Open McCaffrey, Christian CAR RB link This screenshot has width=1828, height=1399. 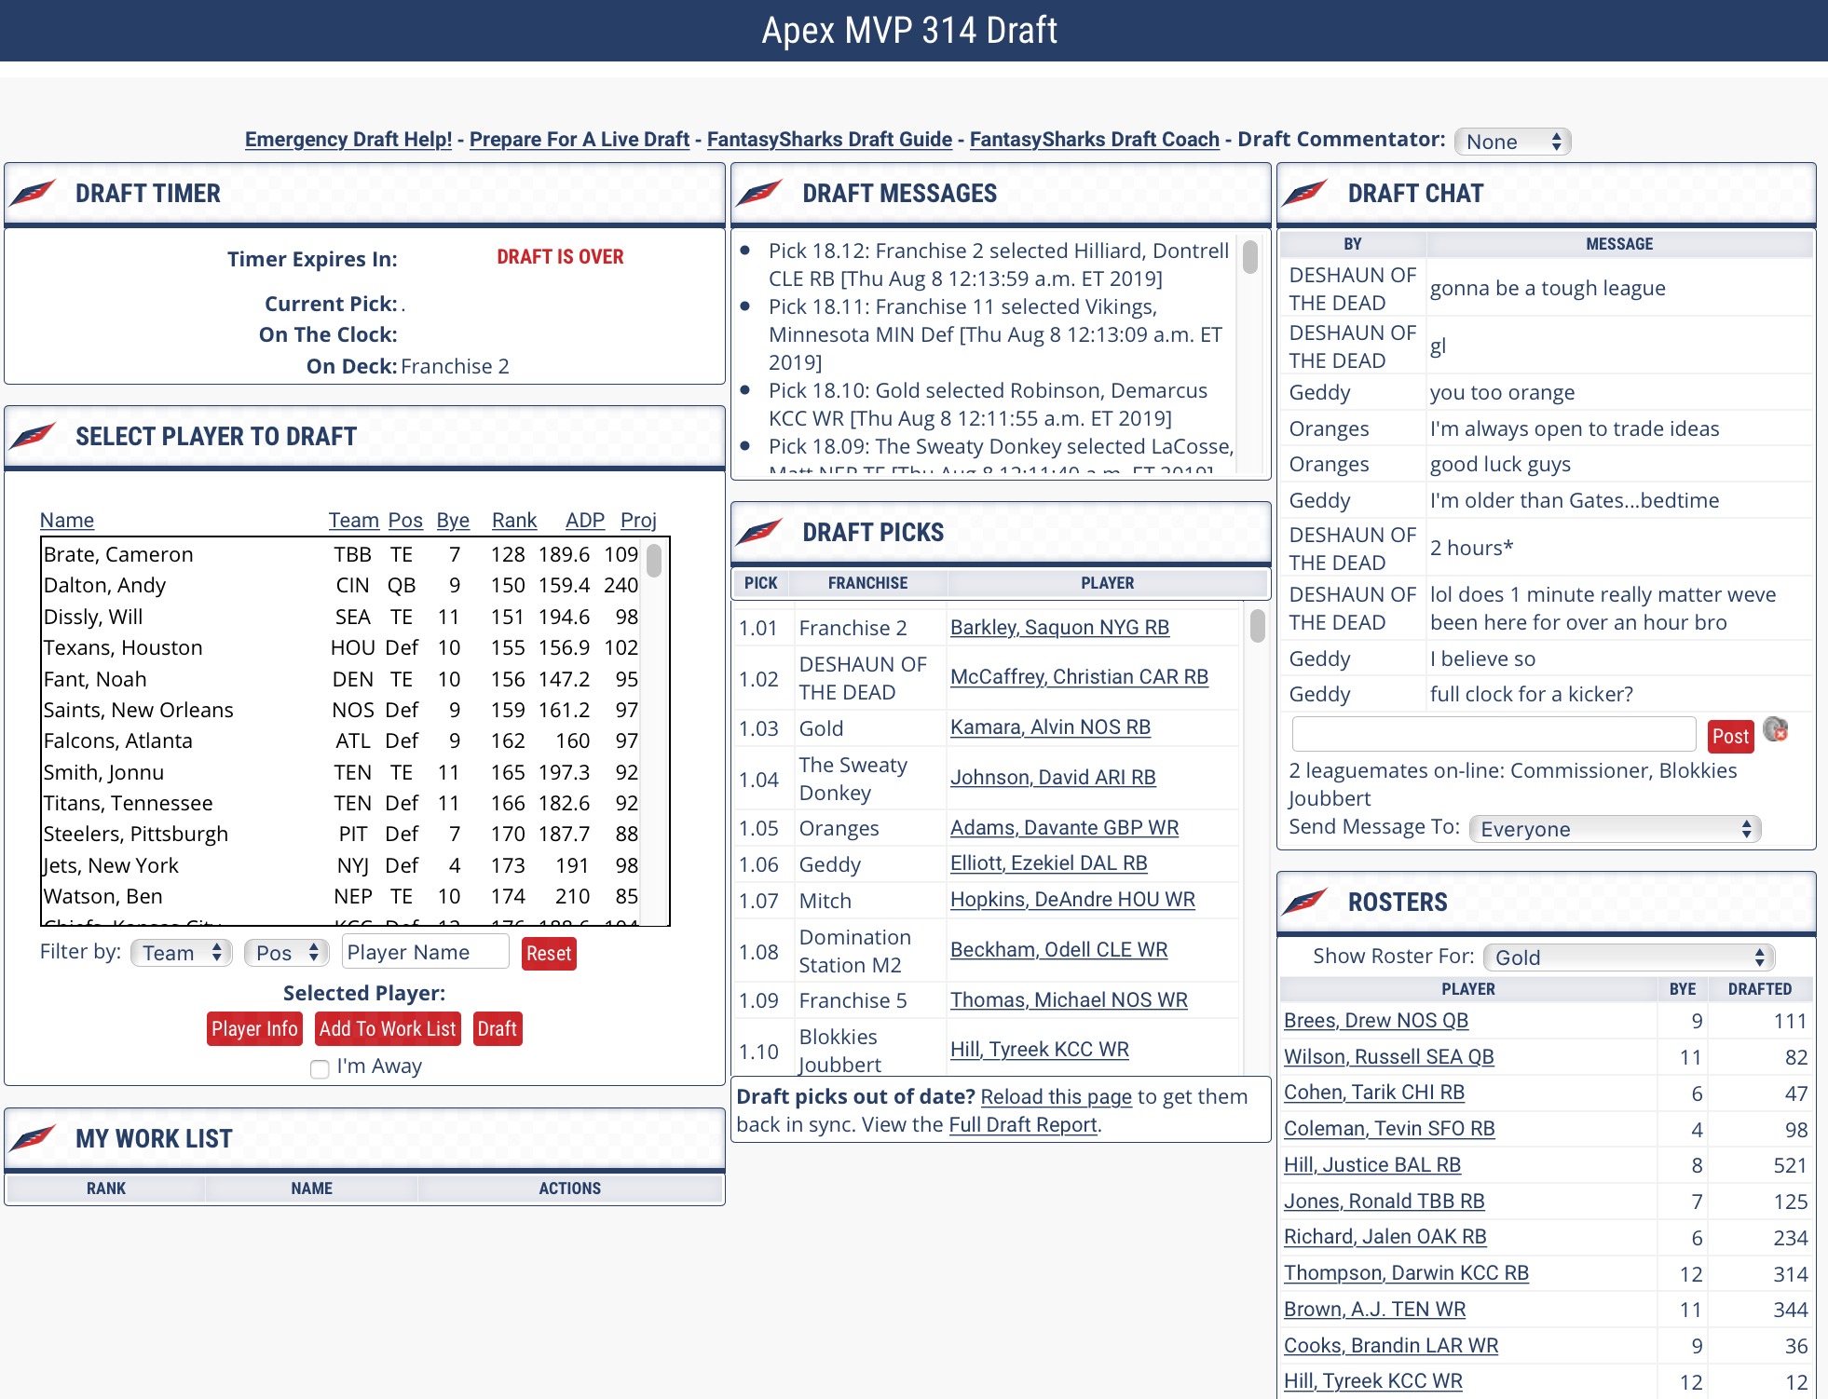(x=1079, y=677)
